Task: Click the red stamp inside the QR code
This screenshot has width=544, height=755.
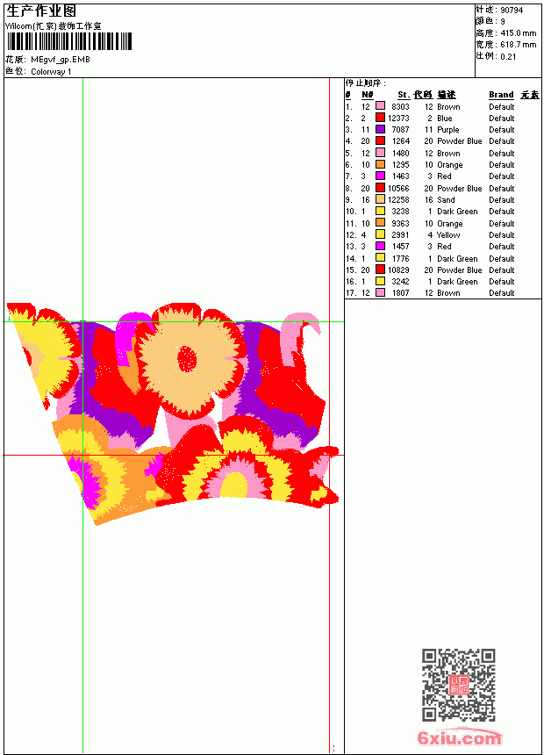Action: point(458,685)
